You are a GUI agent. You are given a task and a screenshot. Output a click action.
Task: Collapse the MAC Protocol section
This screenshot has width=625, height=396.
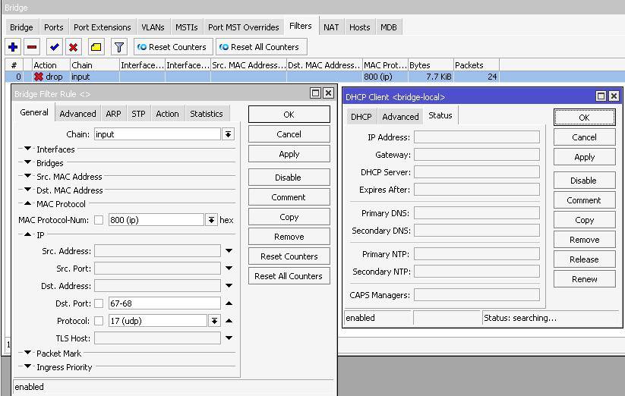[27, 203]
